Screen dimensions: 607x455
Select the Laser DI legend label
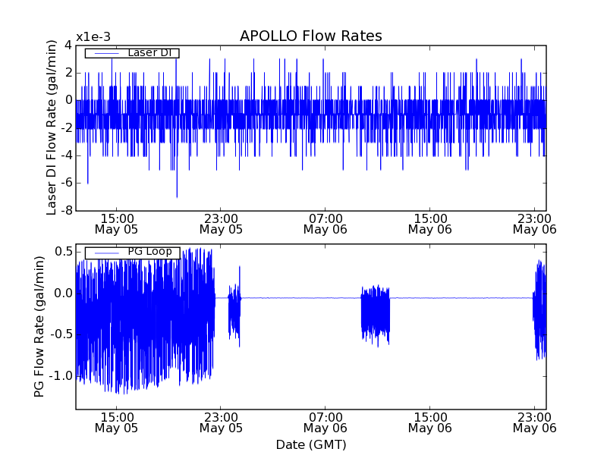coord(149,52)
